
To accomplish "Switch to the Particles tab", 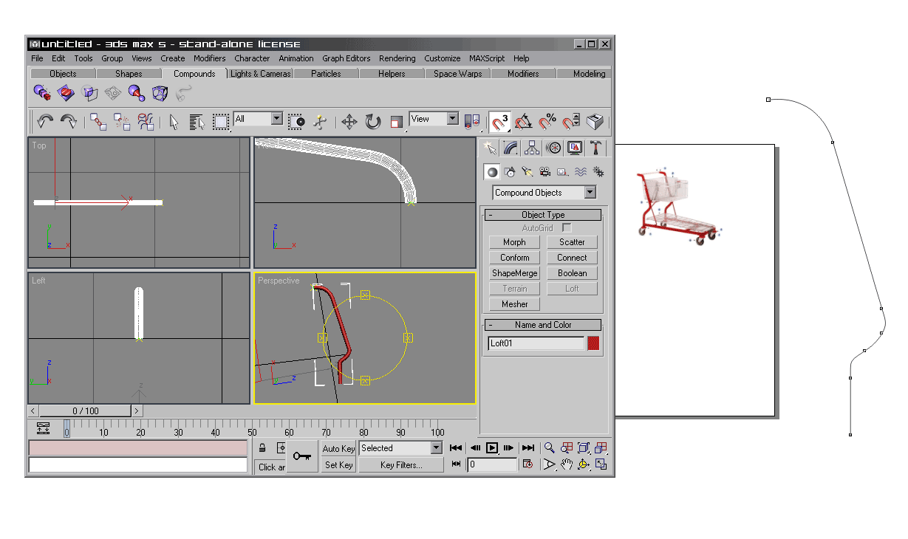I will pyautogui.click(x=326, y=74).
